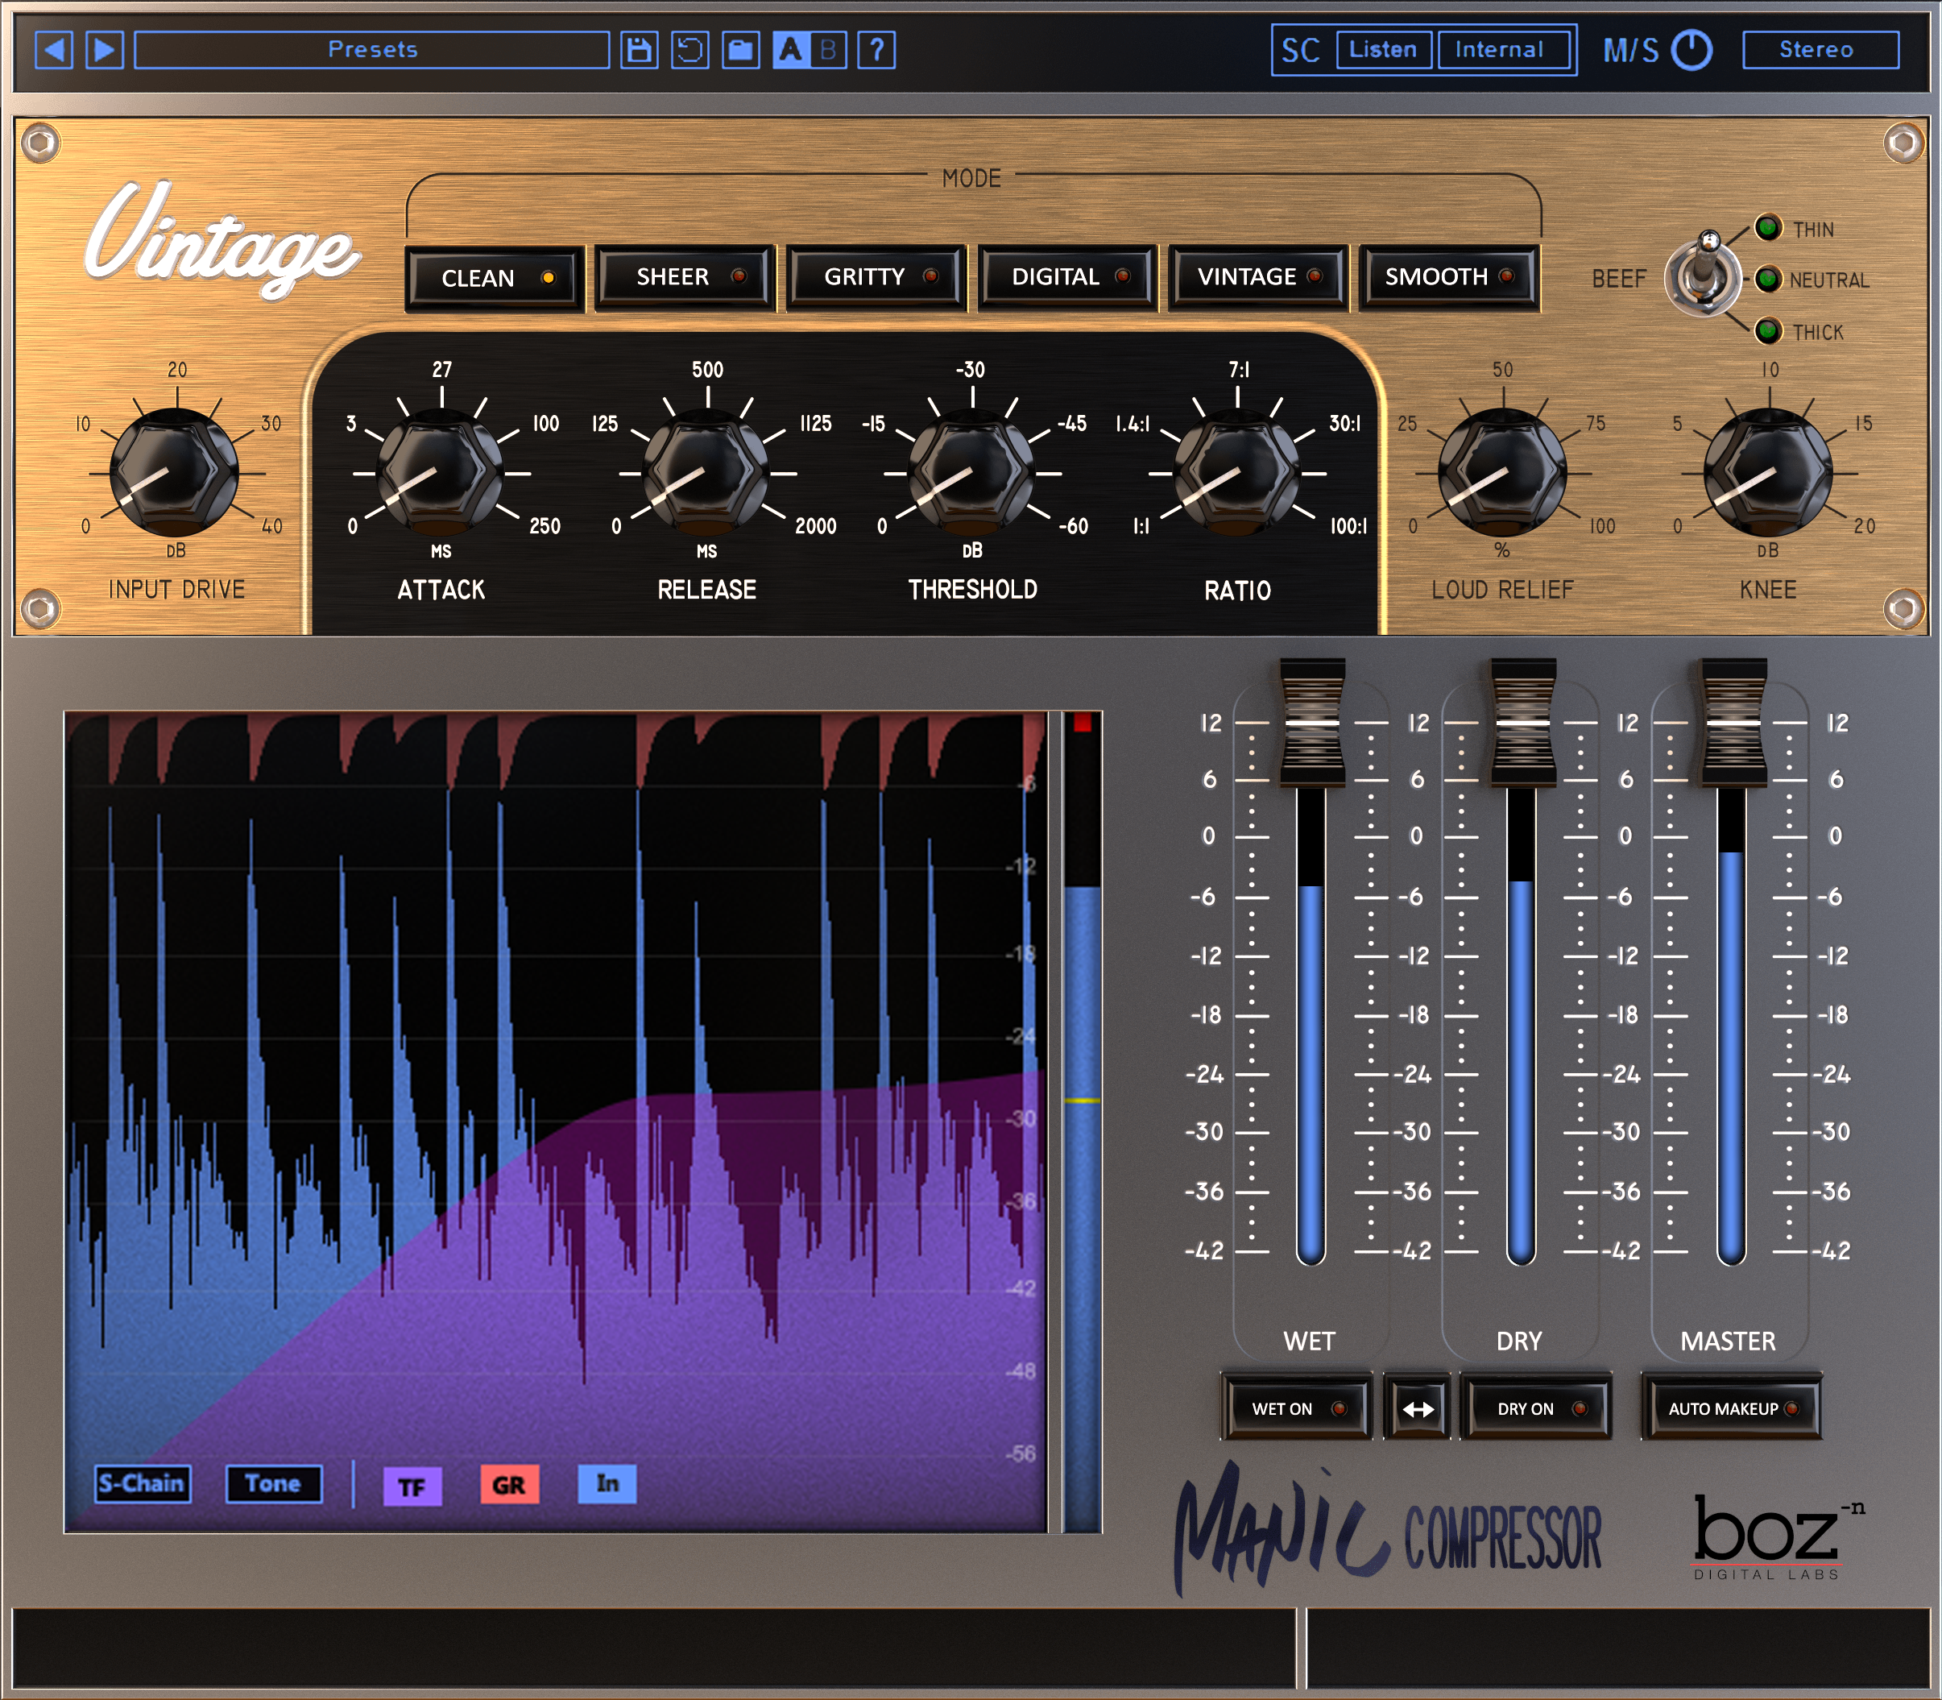
Task: Open the plugin help via the question mark
Action: coord(879,50)
